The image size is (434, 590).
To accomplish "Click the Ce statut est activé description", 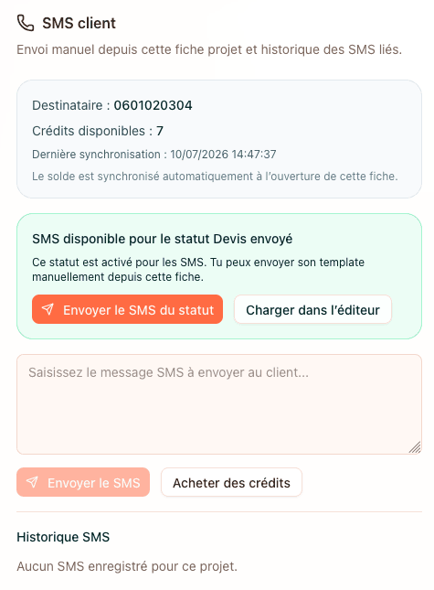I will click(x=198, y=270).
